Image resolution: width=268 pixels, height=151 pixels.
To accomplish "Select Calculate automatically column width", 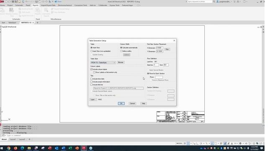I will [121, 47].
